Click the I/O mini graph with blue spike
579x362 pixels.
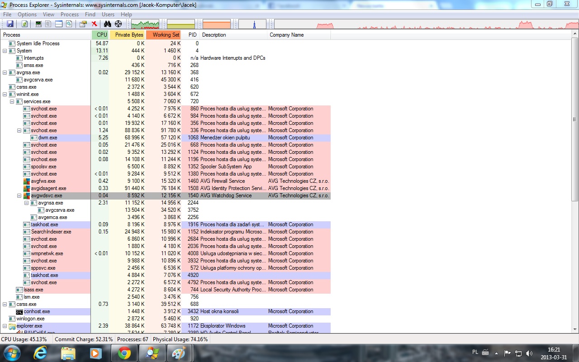(252, 24)
